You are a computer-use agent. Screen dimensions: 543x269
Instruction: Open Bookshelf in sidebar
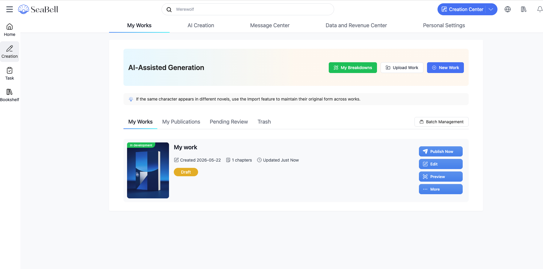pos(10,95)
